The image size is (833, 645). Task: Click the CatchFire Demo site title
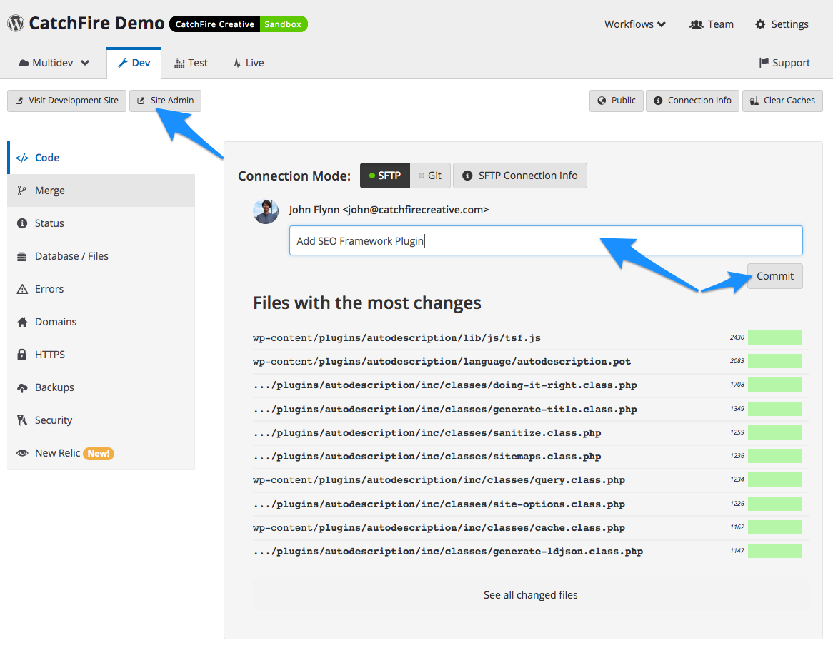(x=96, y=24)
